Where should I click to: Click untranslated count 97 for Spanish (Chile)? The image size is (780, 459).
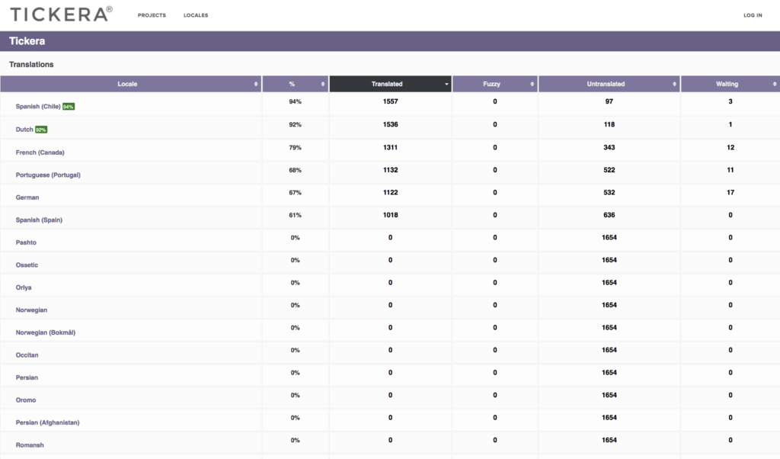[609, 101]
